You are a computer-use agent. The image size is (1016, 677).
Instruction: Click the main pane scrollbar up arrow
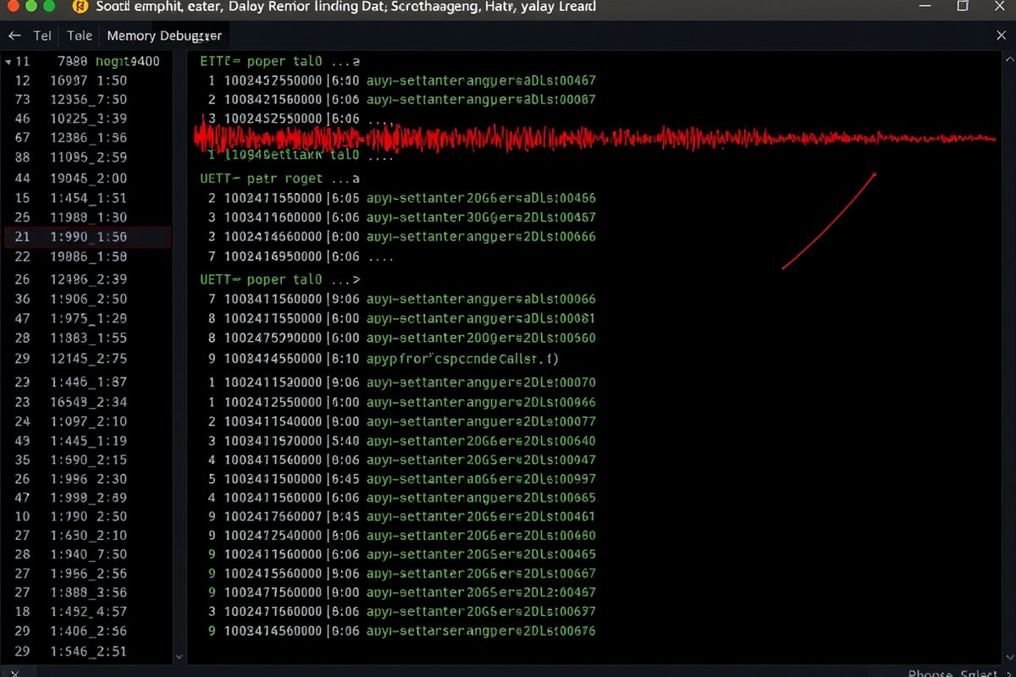coord(1008,61)
